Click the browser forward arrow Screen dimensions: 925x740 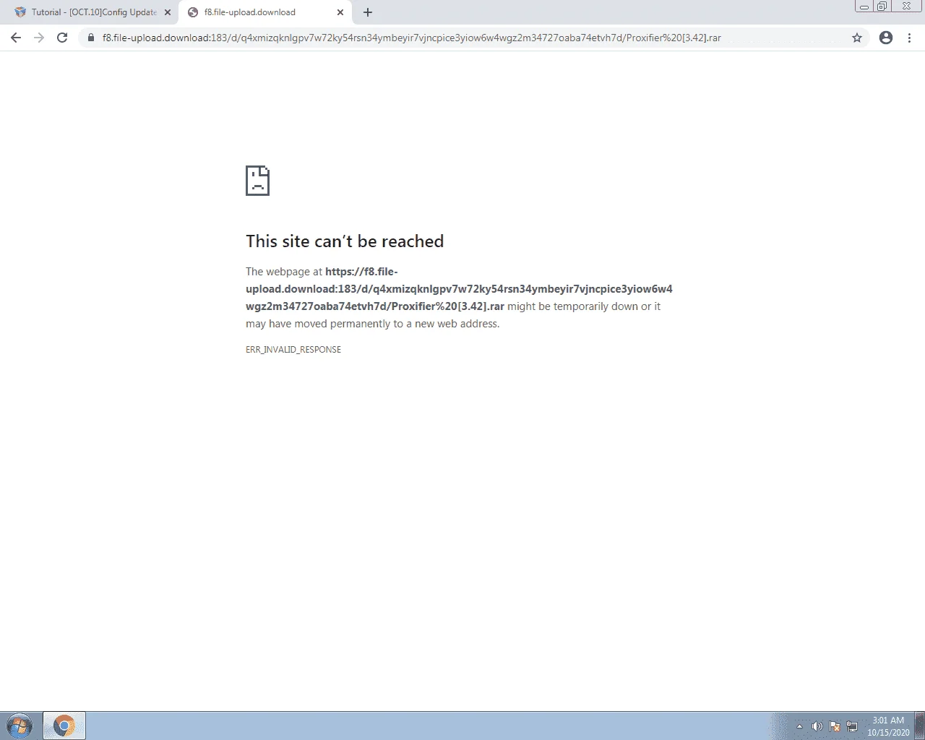pos(39,38)
